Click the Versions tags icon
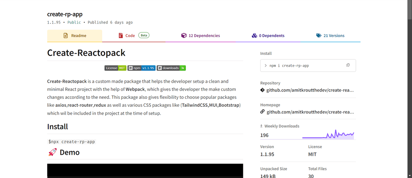The image size is (412, 178). tap(319, 36)
